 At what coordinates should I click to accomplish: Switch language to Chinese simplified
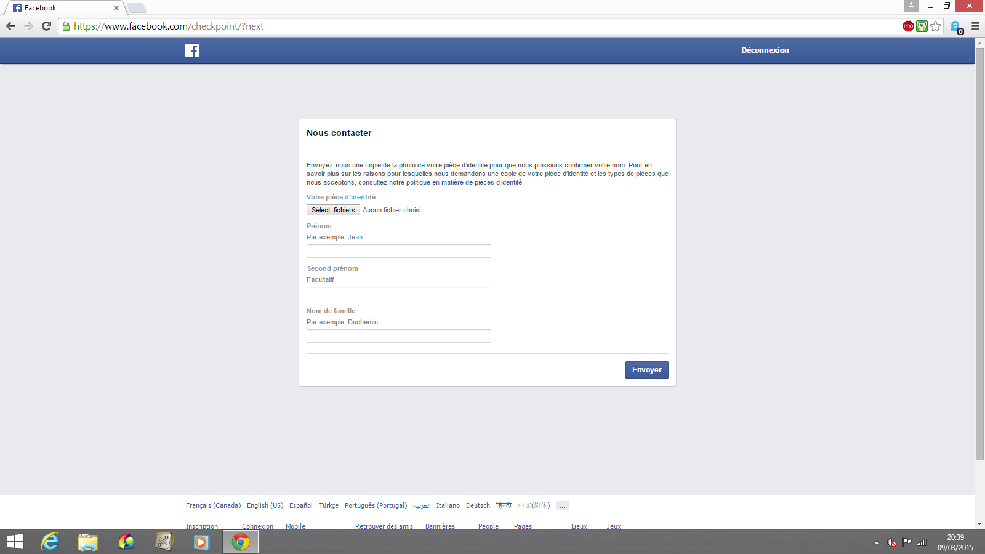534,505
